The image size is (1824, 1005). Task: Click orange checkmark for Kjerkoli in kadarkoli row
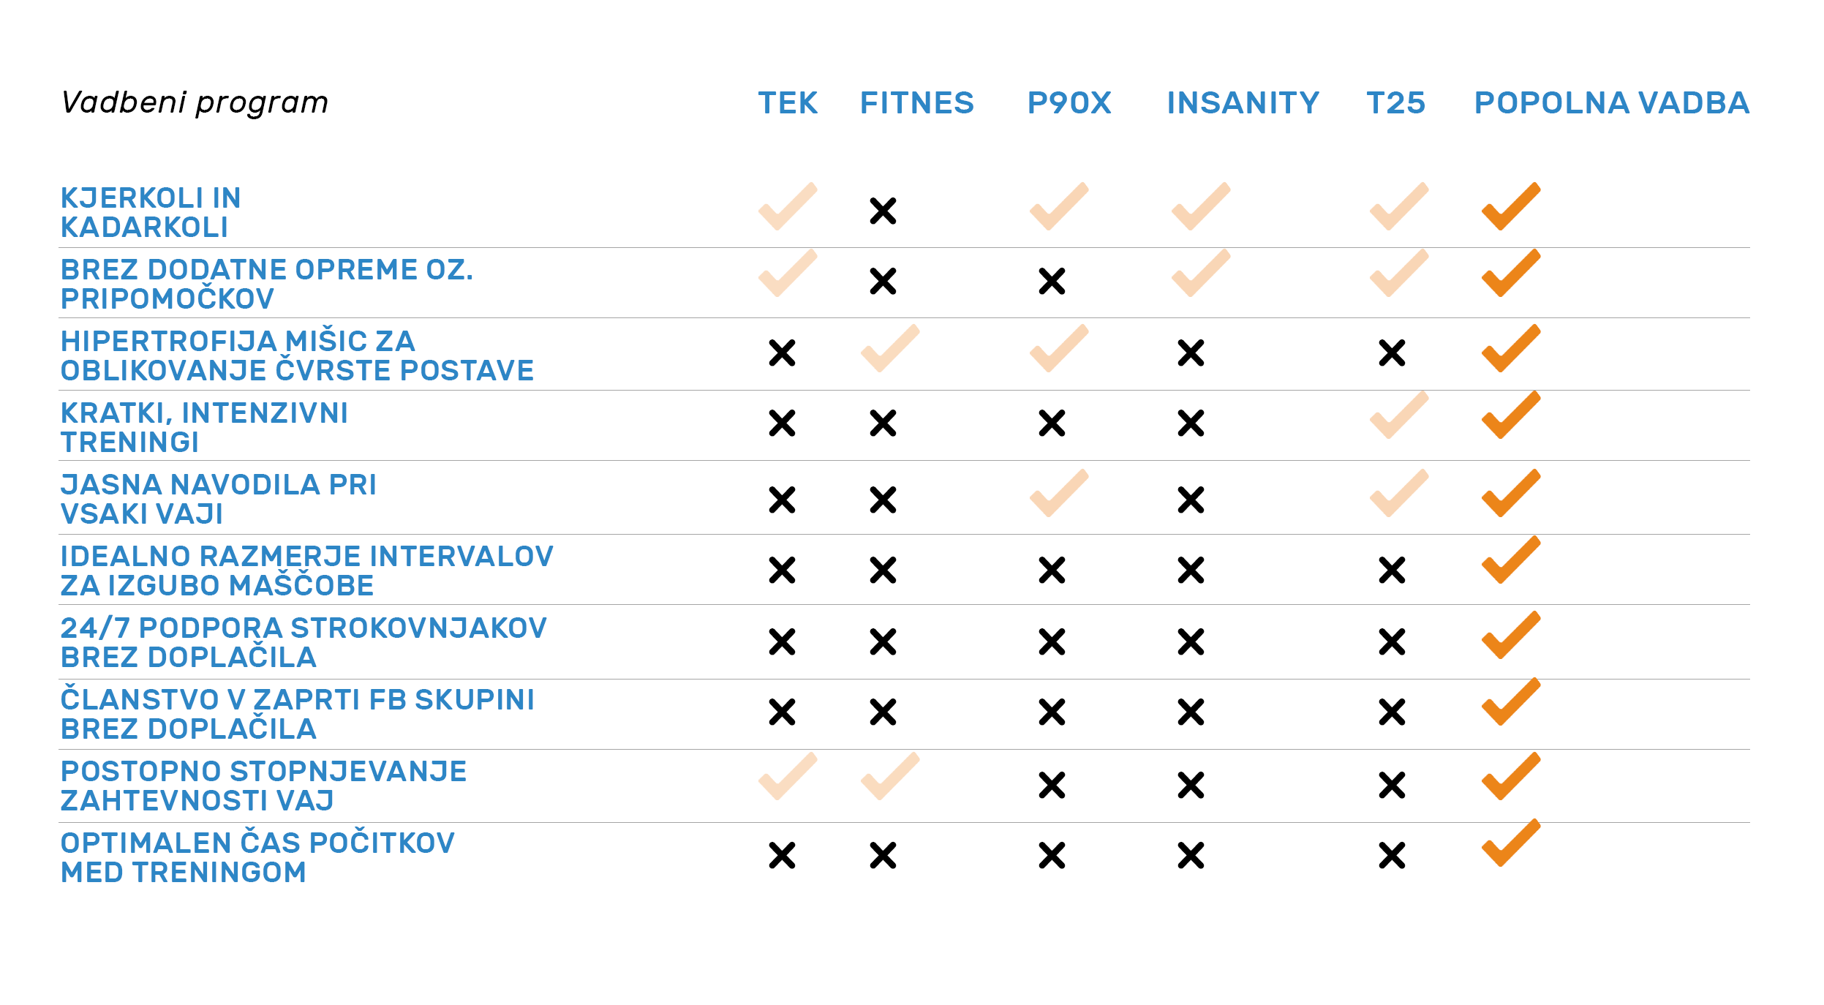coord(1511,206)
